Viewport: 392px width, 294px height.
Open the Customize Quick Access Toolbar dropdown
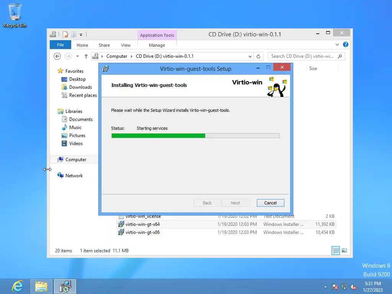point(81,35)
